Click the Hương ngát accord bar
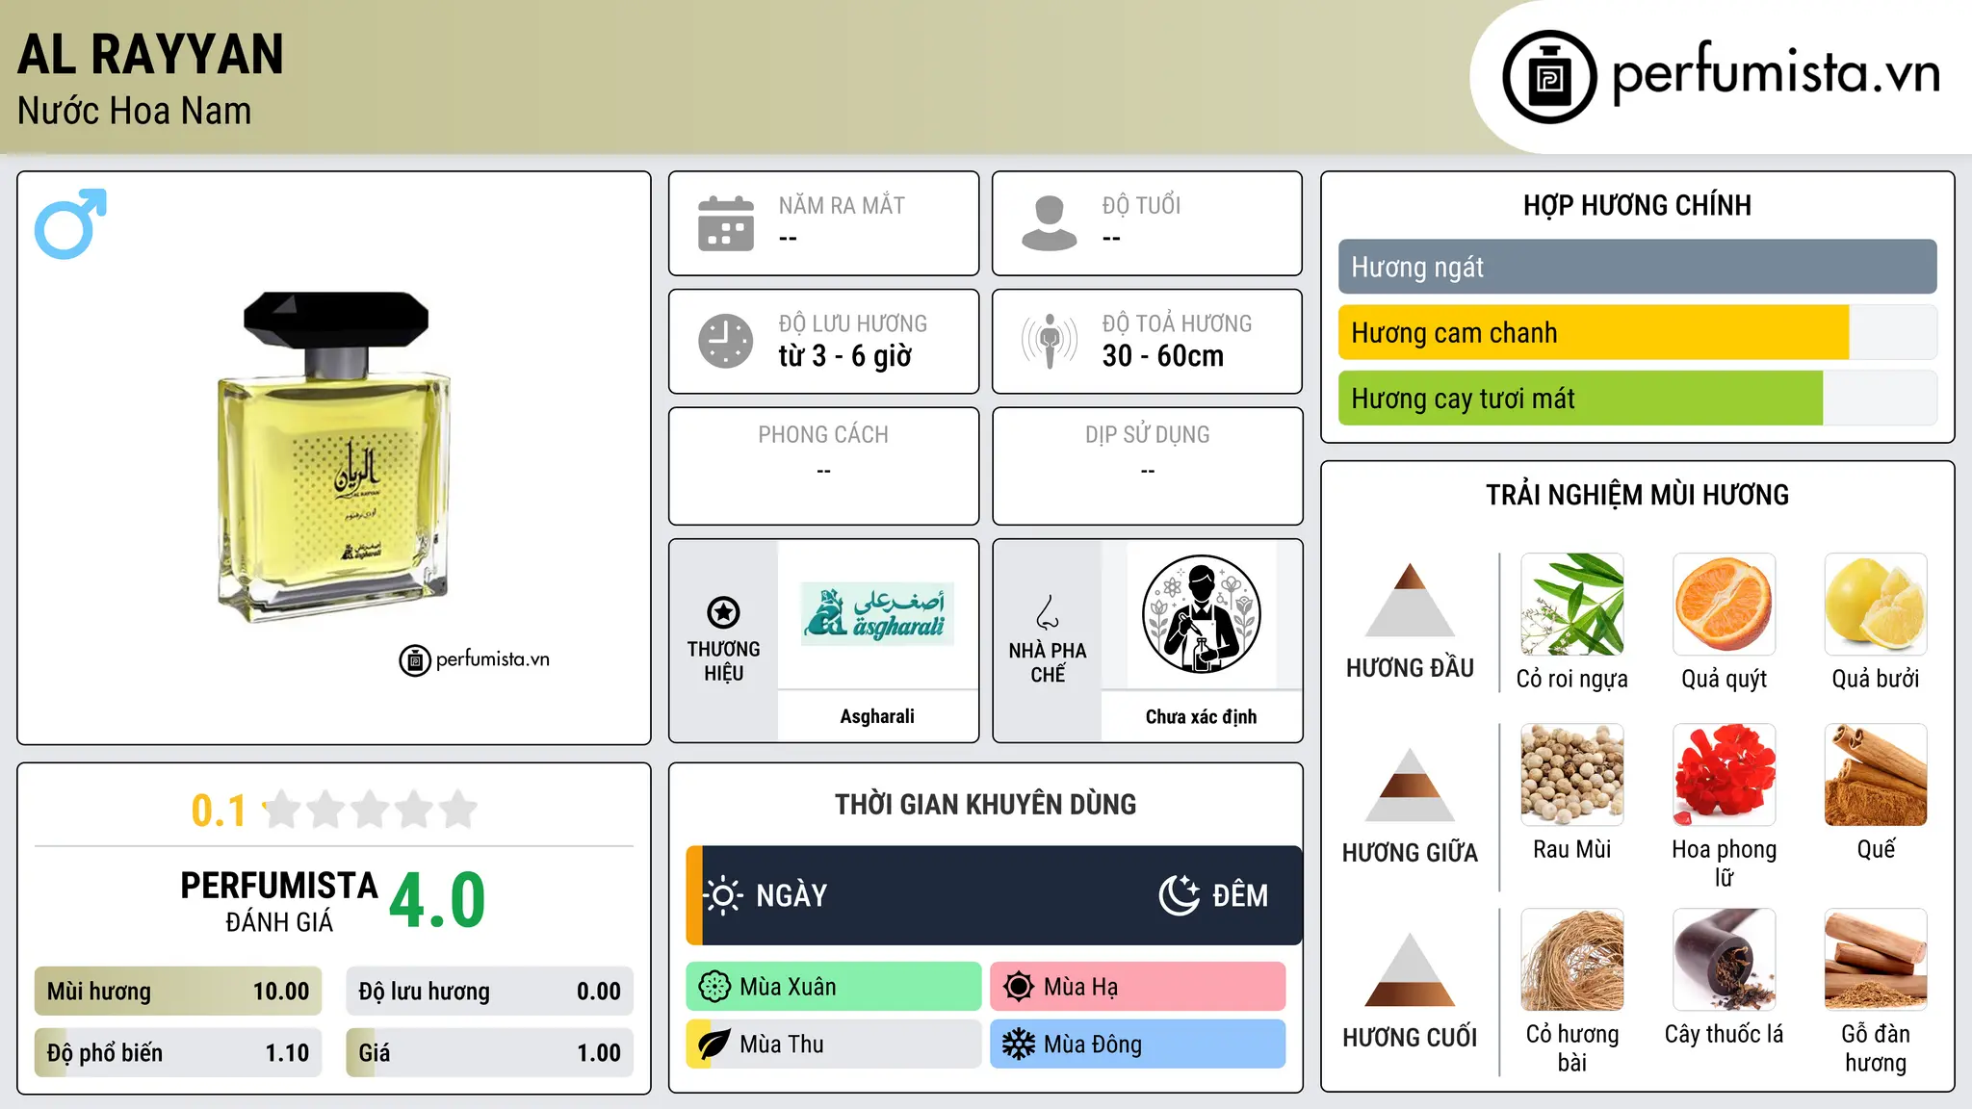Viewport: 1972px width, 1109px height. pyautogui.click(x=1637, y=267)
